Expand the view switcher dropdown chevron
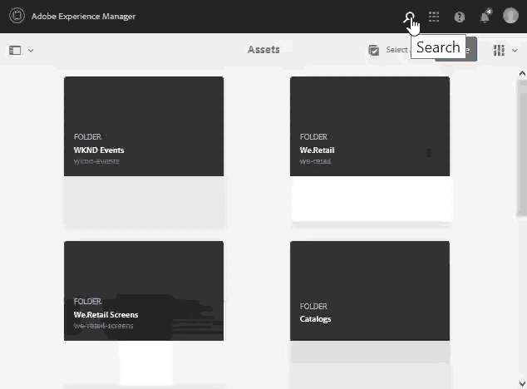Screen dimensions: 527x389 tap(515, 51)
